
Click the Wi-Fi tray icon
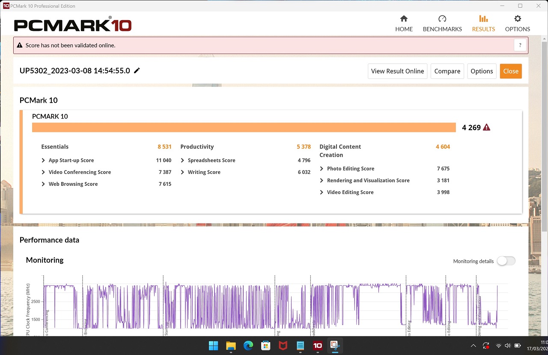[498, 346]
